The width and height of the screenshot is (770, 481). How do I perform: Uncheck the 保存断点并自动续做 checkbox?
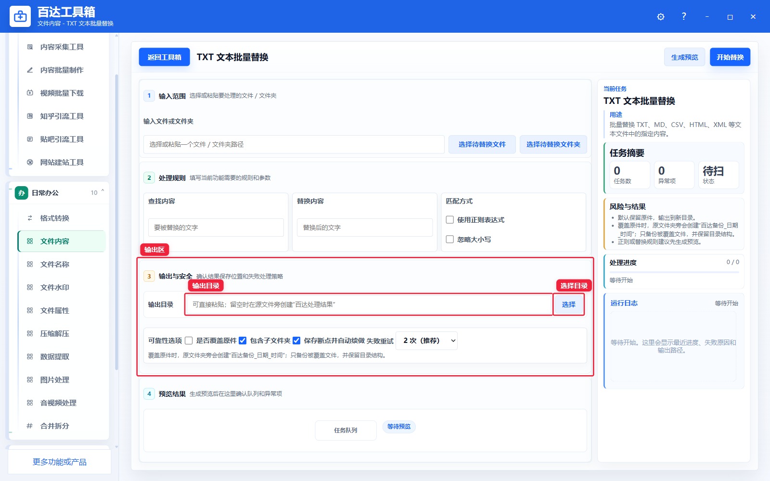(296, 341)
